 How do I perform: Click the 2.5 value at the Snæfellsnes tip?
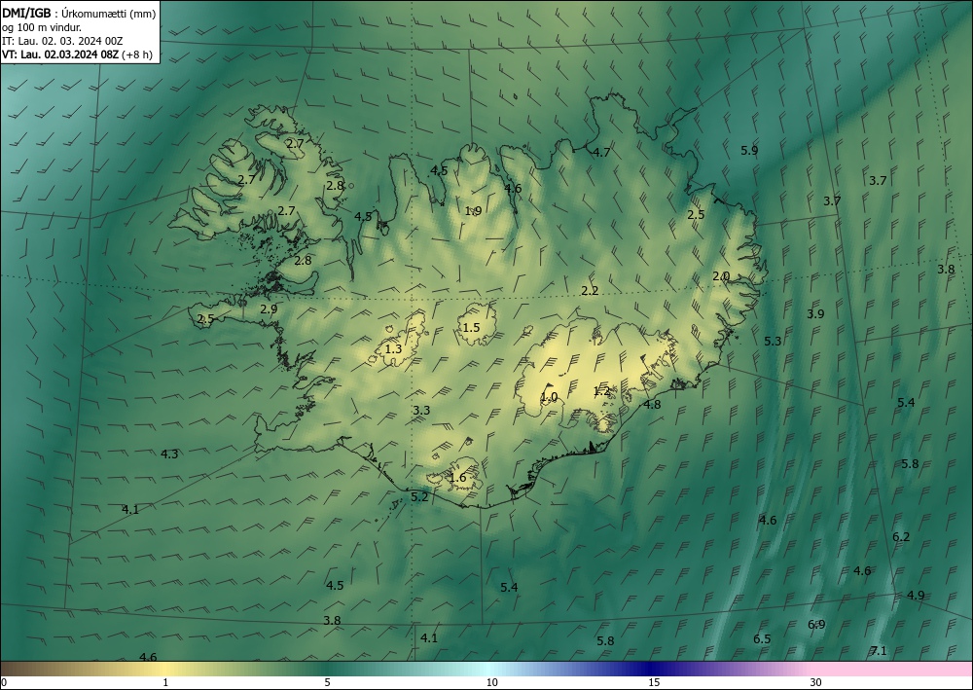(205, 319)
